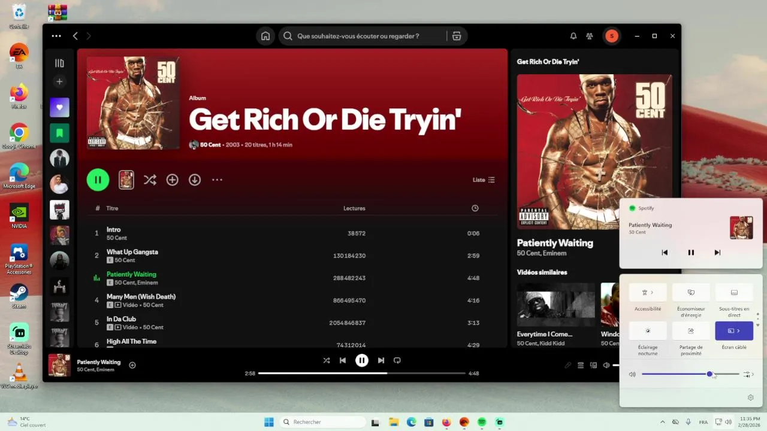767x431 pixels.
Task: Toggle shuffle in the bottom player bar
Action: (327, 360)
